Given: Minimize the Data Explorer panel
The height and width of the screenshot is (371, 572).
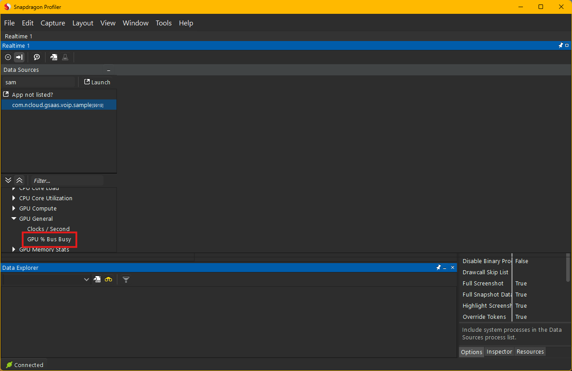Looking at the screenshot, I should (445, 268).
